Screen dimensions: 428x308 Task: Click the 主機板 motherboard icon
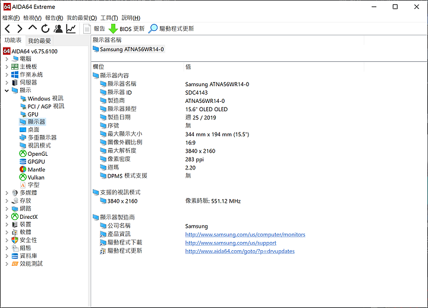[15, 67]
